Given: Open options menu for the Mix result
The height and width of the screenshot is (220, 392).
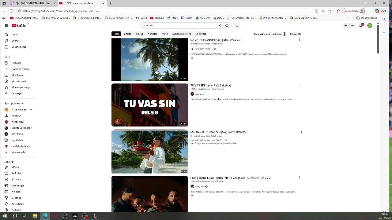Looking at the screenshot, I should coord(301,132).
